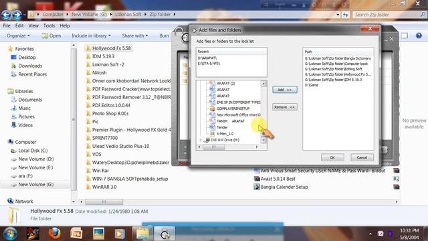
Task: Open Network in navigation pane
Action: pyautogui.click(x=24, y=202)
